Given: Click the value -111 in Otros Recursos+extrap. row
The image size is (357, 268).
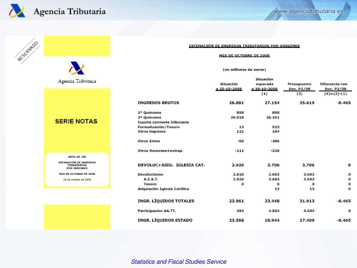Looking at the screenshot, I should 240,151.
